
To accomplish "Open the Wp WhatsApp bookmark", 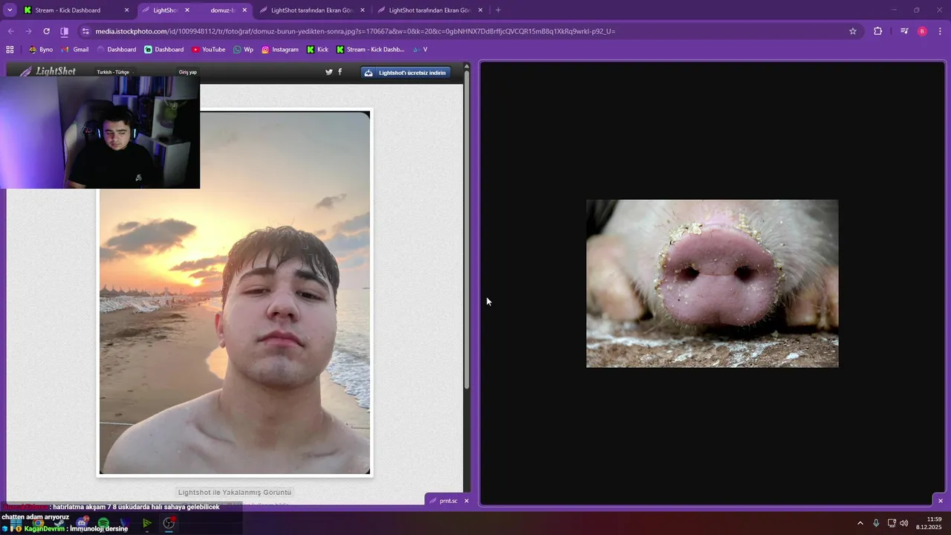I will (x=243, y=50).
